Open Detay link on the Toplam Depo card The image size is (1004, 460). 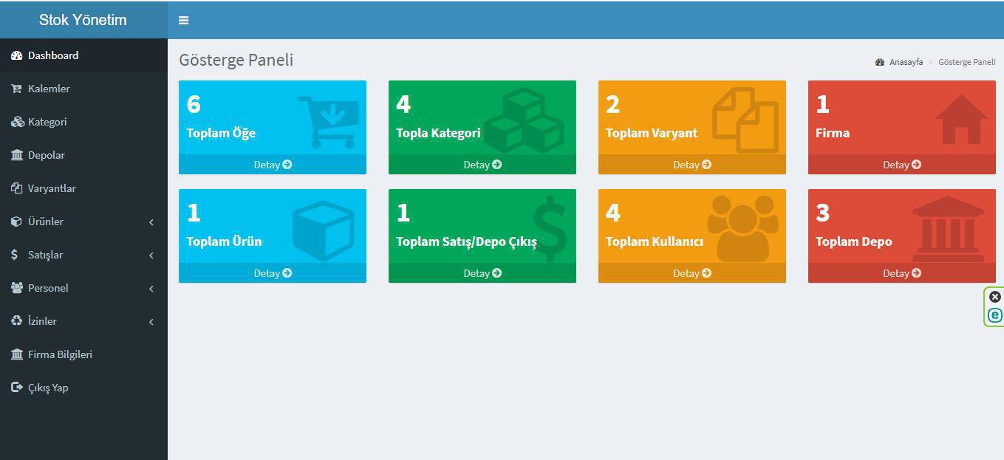click(x=901, y=273)
